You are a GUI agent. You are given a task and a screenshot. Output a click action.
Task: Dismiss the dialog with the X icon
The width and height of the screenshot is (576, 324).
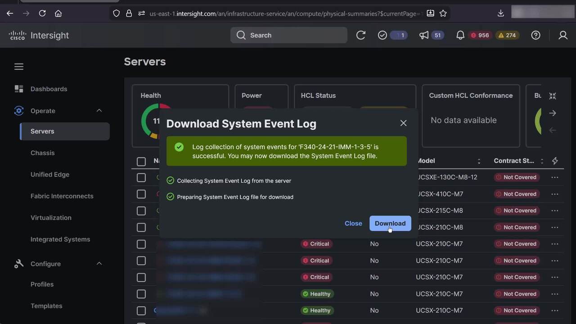pos(403,123)
